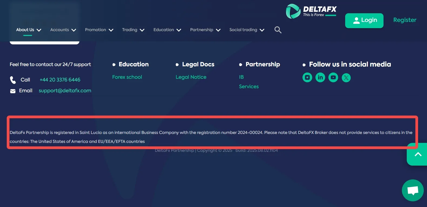
Task: Open the YouTube channel icon
Action: tap(333, 78)
